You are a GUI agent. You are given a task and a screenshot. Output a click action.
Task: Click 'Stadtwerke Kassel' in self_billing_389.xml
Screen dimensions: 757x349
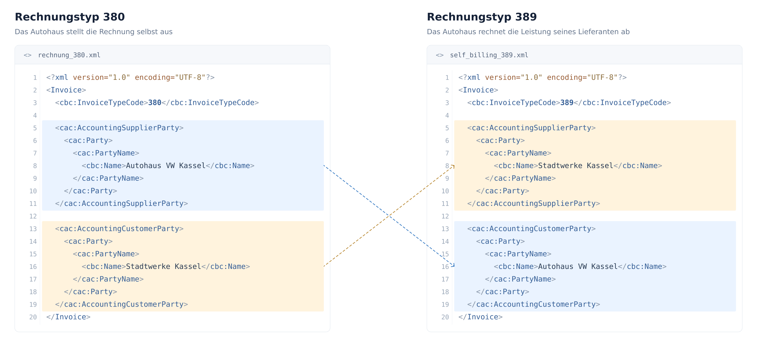click(x=576, y=166)
